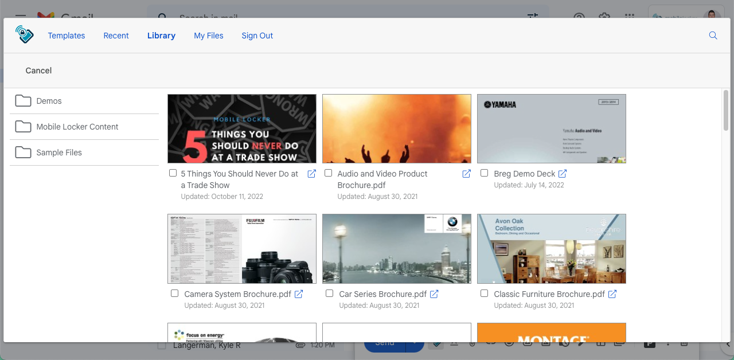Click the Cancel button

click(38, 71)
